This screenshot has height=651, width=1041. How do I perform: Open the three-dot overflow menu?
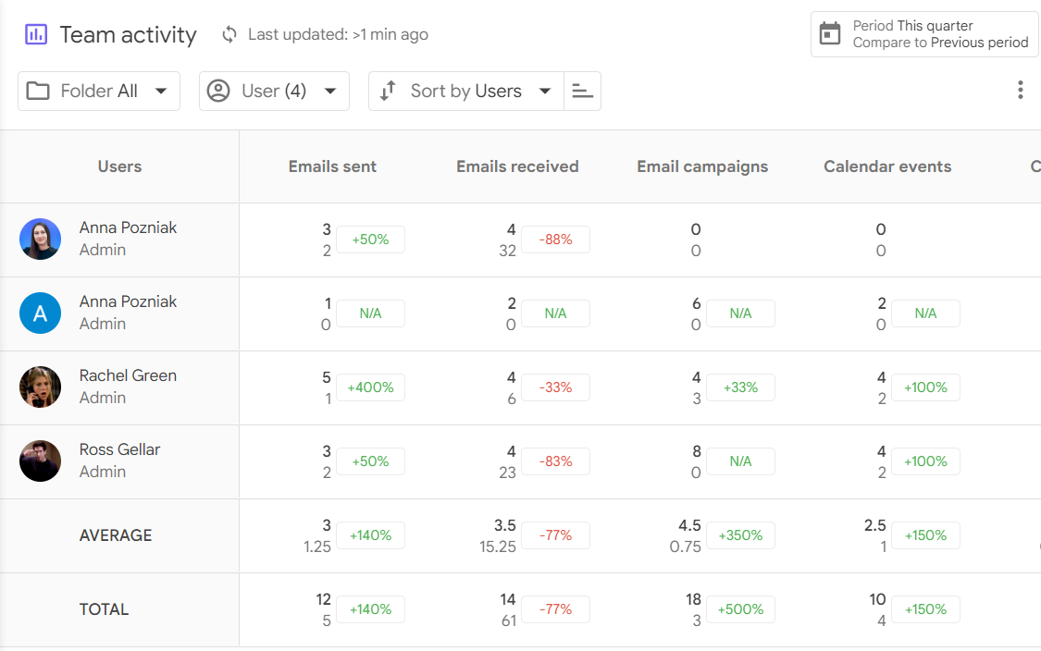pyautogui.click(x=1021, y=90)
